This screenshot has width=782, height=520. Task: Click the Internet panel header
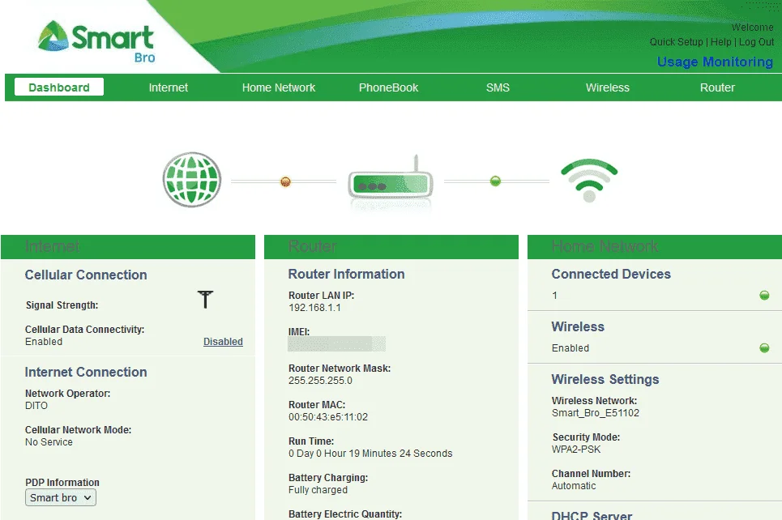128,247
